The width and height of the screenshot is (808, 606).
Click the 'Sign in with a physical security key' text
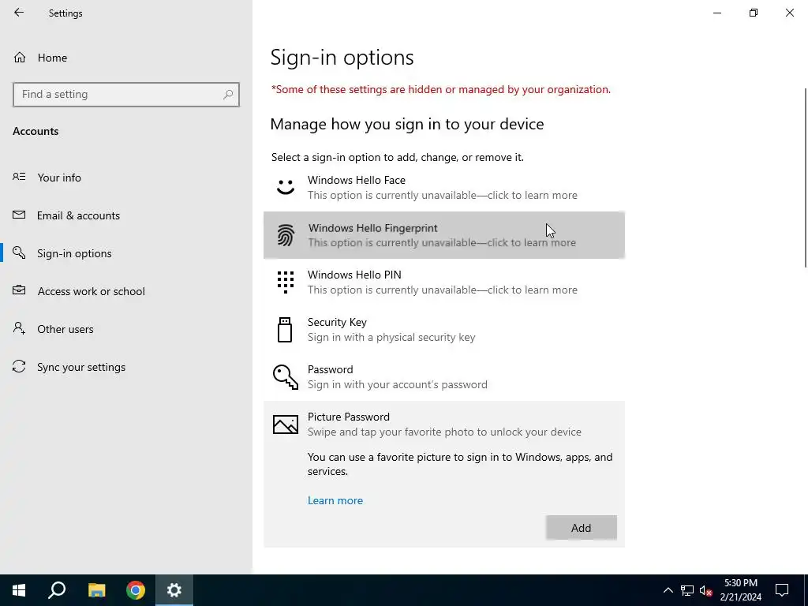point(391,337)
